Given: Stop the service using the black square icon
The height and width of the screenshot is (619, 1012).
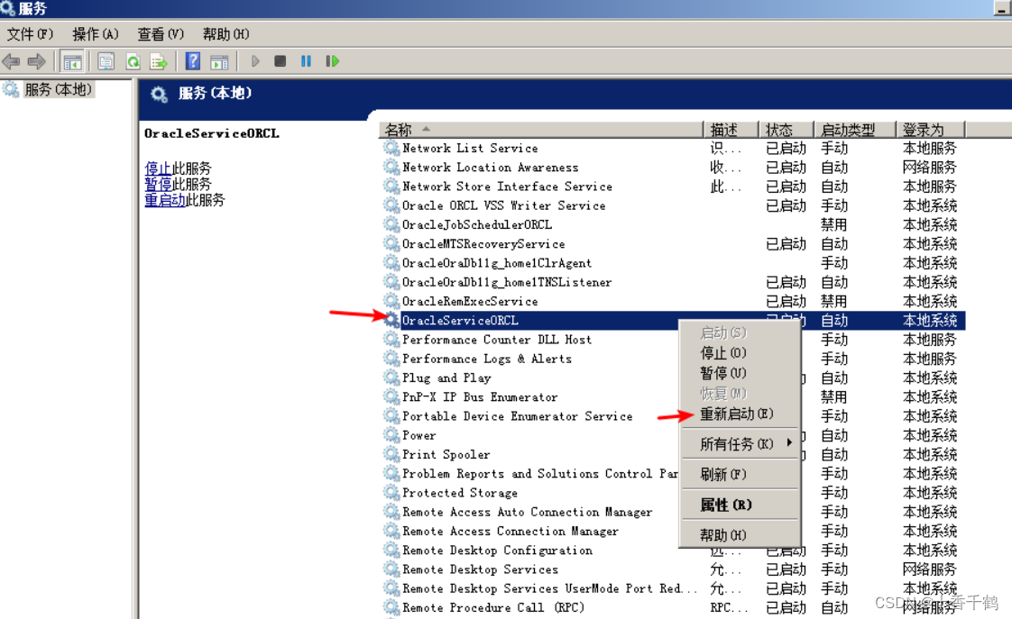Looking at the screenshot, I should tap(281, 61).
